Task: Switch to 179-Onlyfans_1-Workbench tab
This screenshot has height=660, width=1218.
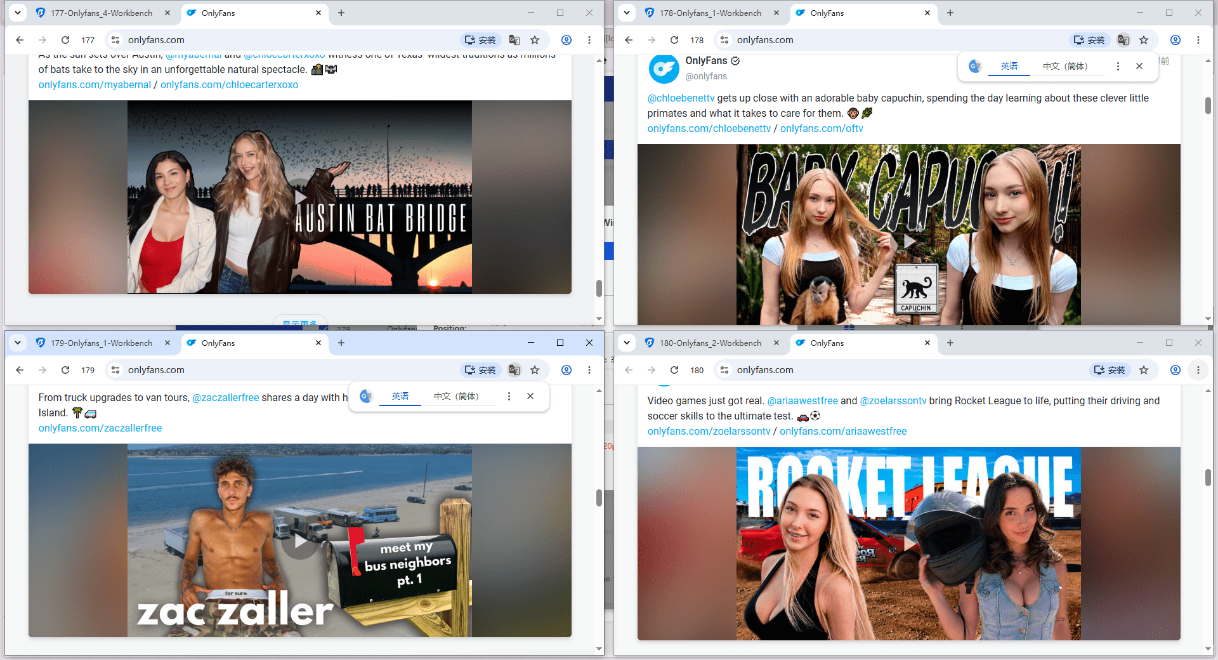Action: 101,343
